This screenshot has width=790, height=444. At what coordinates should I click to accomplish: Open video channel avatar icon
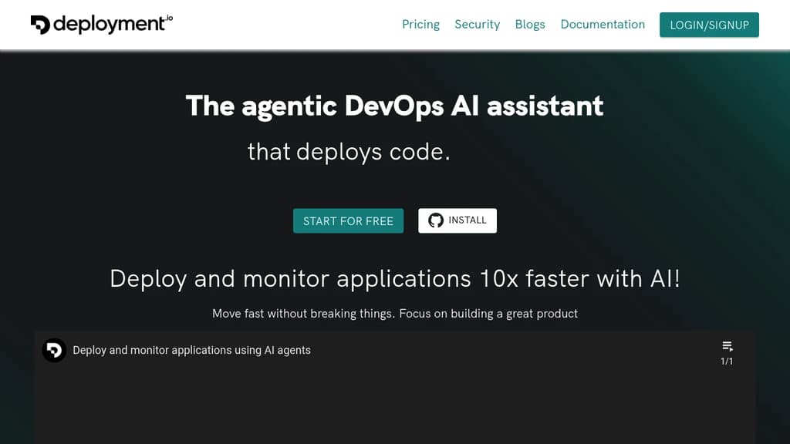[x=54, y=350]
